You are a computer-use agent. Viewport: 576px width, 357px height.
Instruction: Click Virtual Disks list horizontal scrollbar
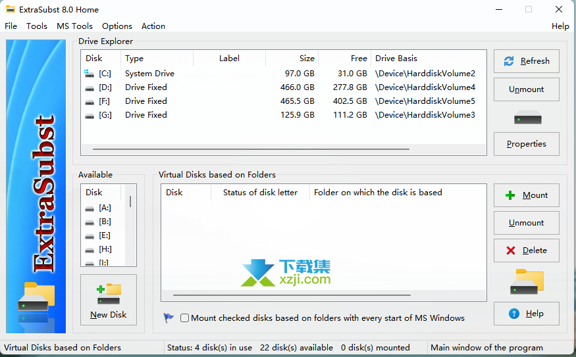pos(292,295)
